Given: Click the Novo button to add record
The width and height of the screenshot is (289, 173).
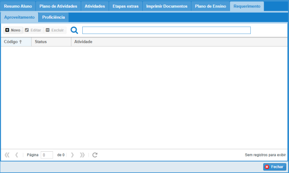Looking at the screenshot, I should click(x=13, y=30).
